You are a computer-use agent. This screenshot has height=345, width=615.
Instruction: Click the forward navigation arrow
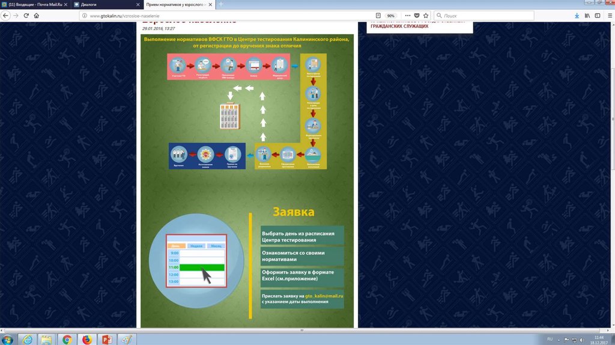click(x=16, y=16)
